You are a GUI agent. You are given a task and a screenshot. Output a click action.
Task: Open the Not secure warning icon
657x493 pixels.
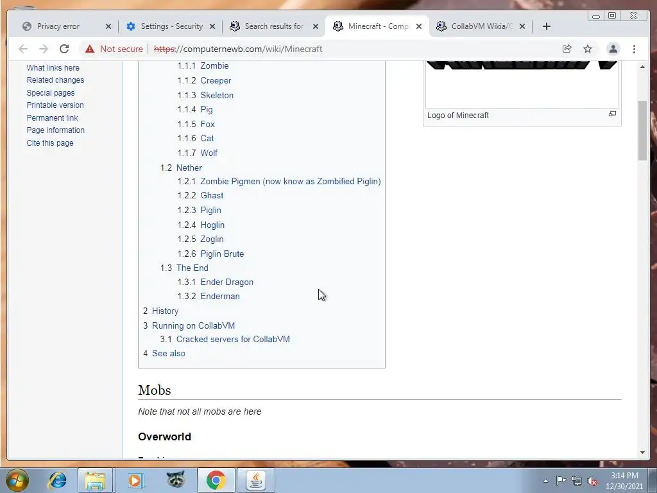90,49
